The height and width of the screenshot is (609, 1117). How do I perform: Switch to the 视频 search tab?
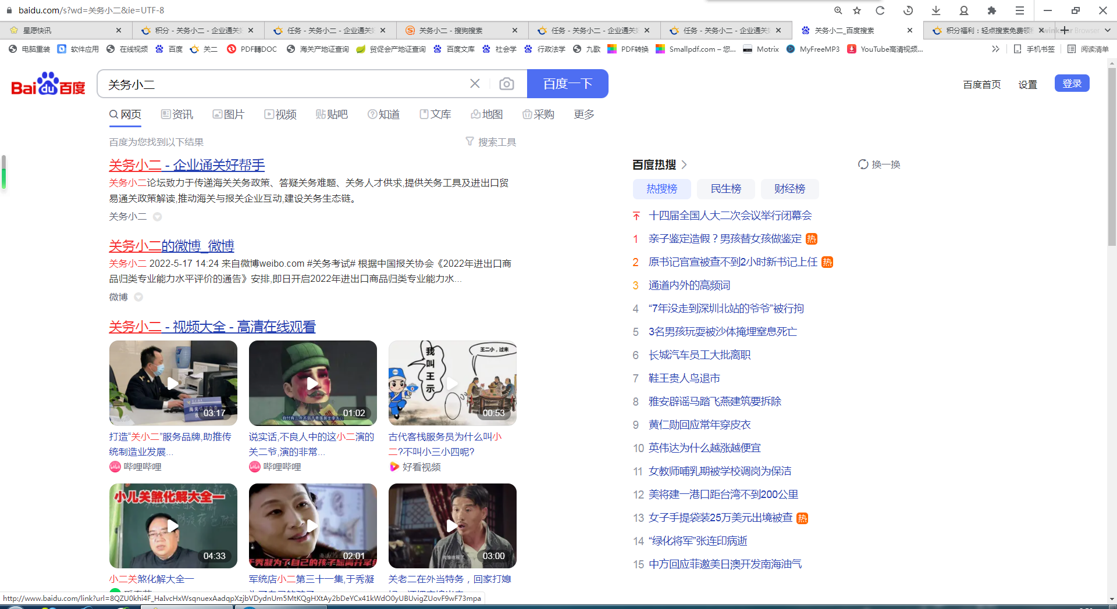(280, 114)
